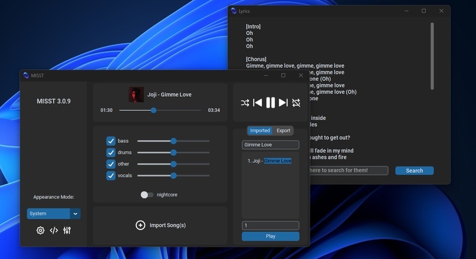Screen dimensions: 476x259
Task: Enable the nightcore switch
Action: click(x=147, y=195)
